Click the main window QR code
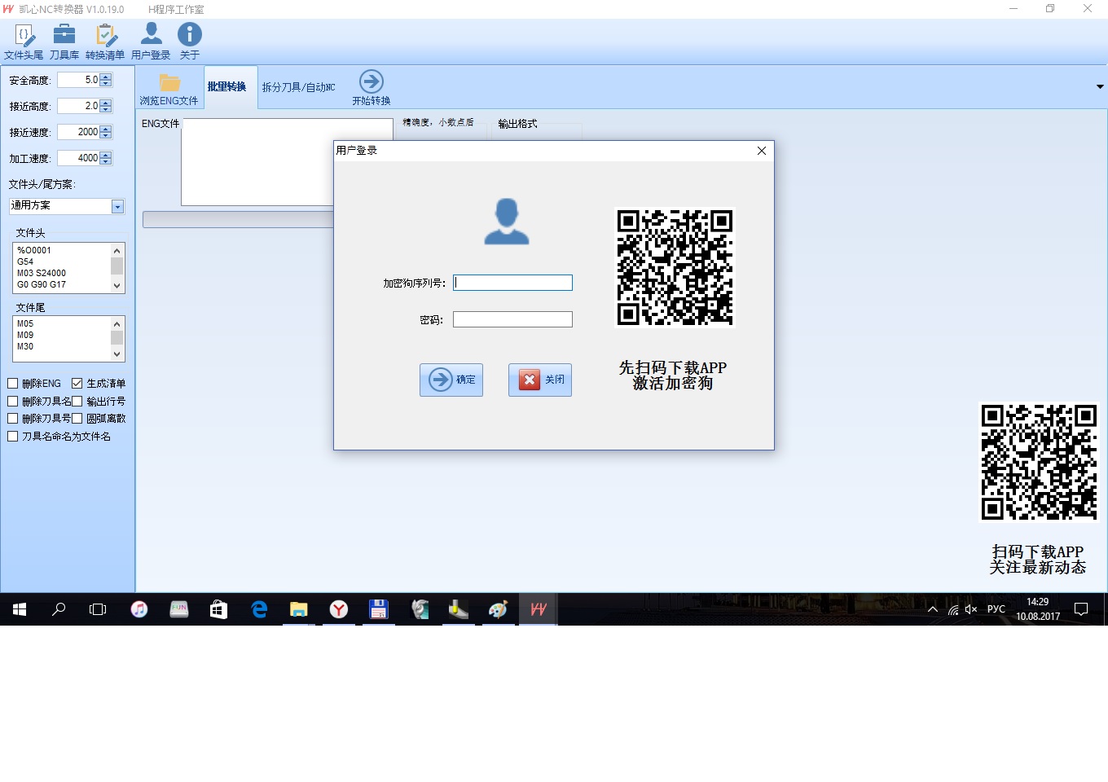 pos(1039,462)
